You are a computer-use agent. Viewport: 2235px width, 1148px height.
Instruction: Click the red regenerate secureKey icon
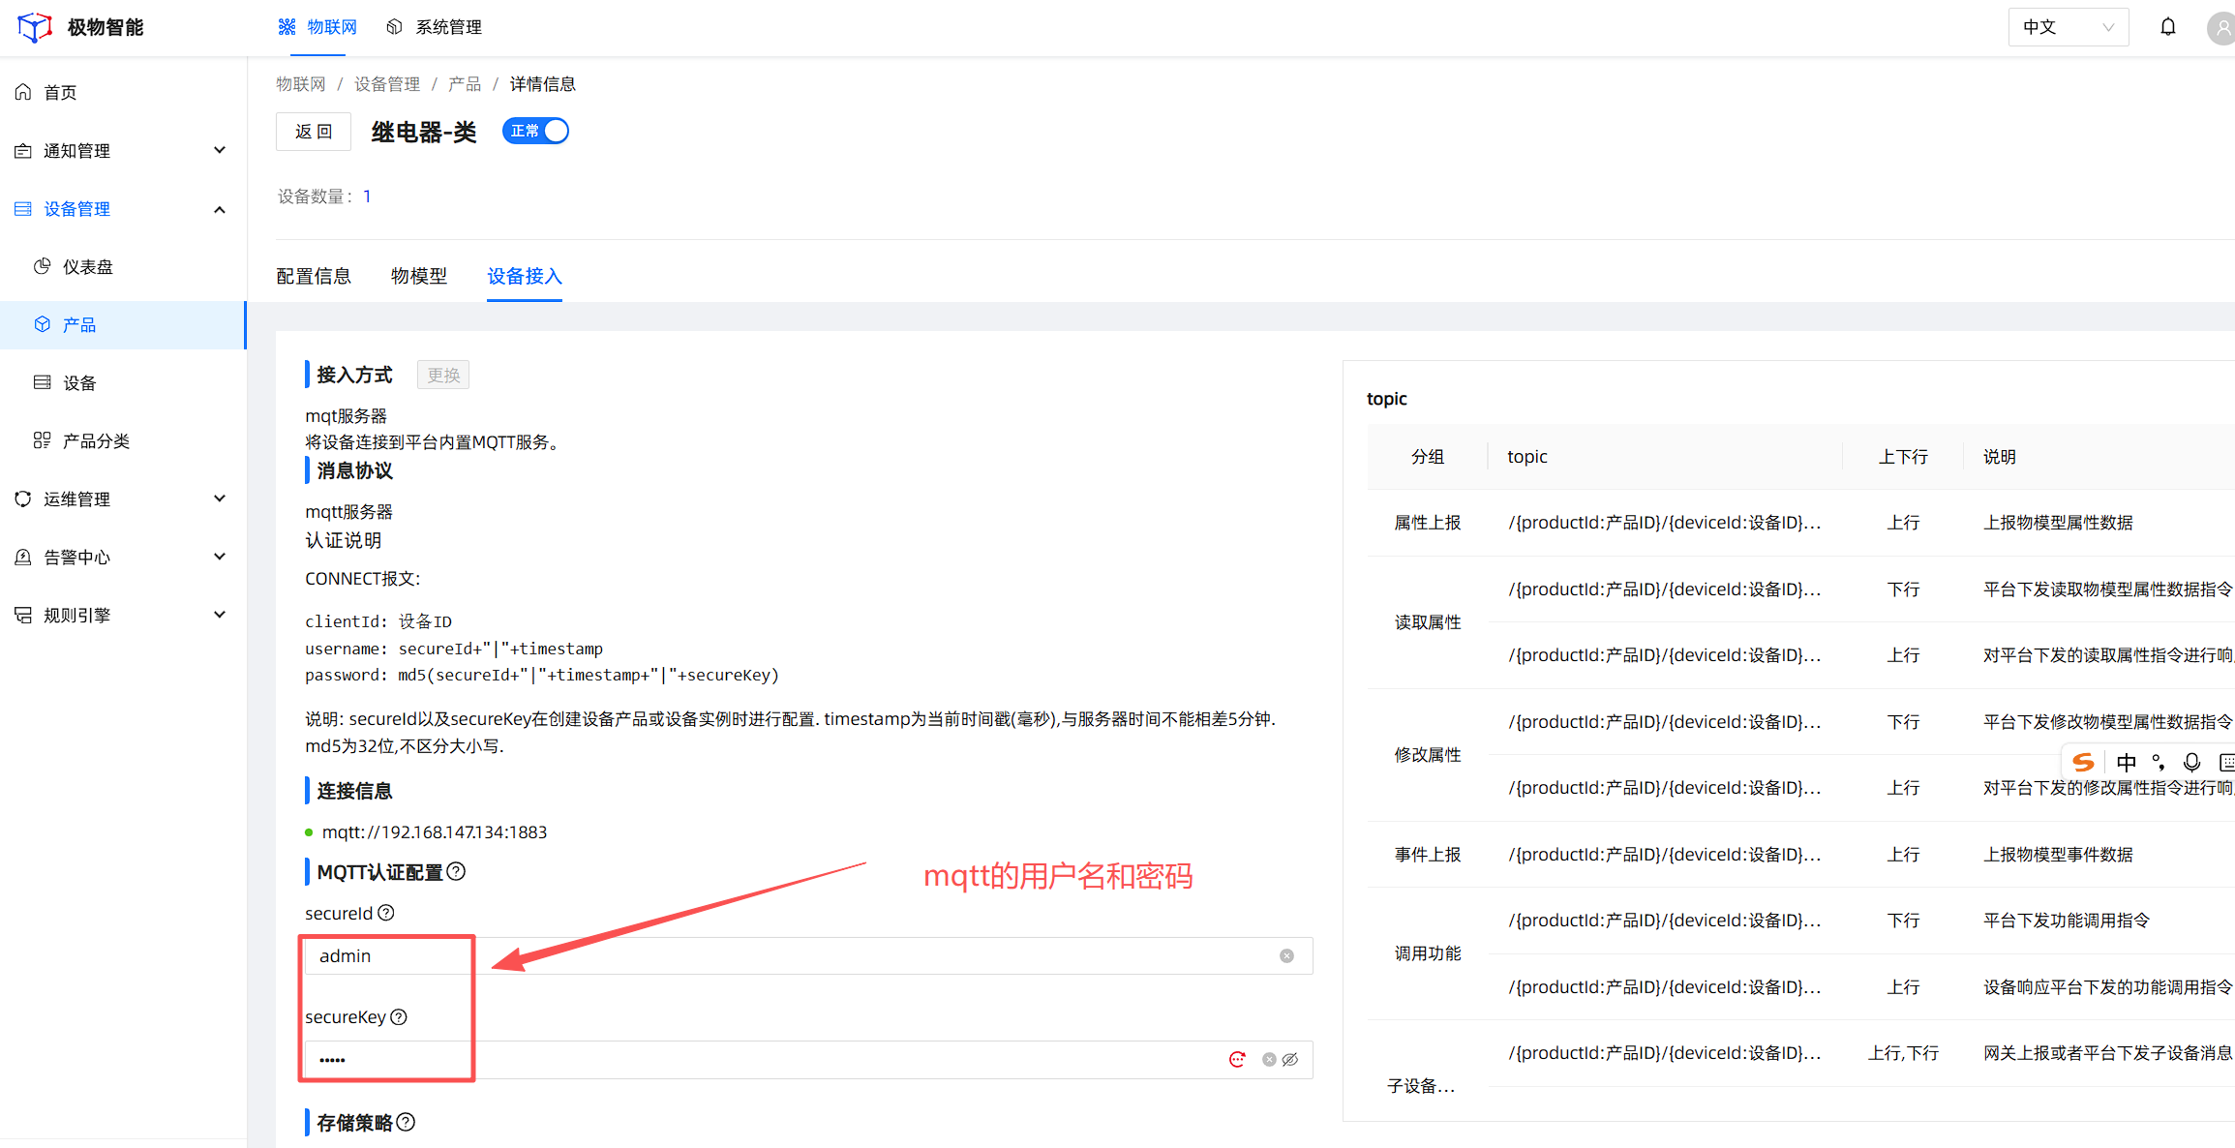click(1237, 1060)
